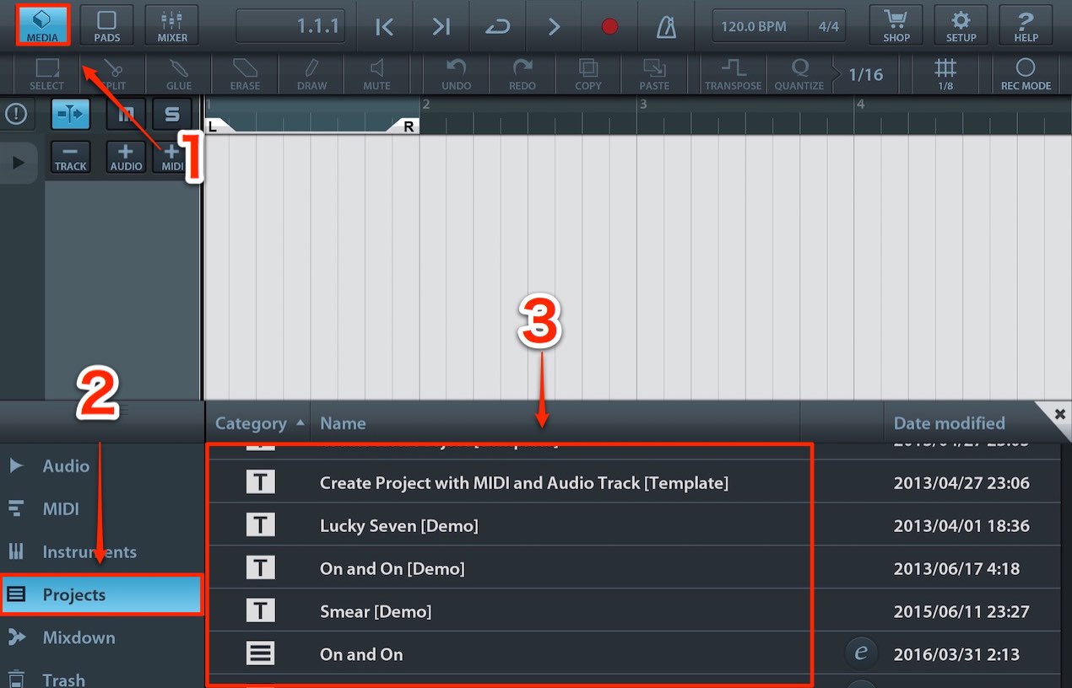Viewport: 1072px width, 688px height.
Task: Toggle the metronome click
Action: point(667,26)
